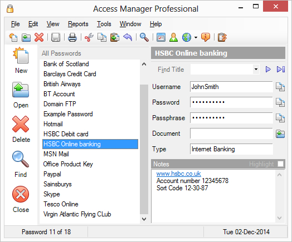Open the File menu

point(15,24)
